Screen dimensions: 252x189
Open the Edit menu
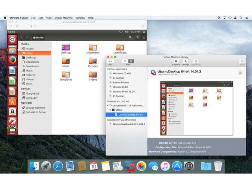41,18
